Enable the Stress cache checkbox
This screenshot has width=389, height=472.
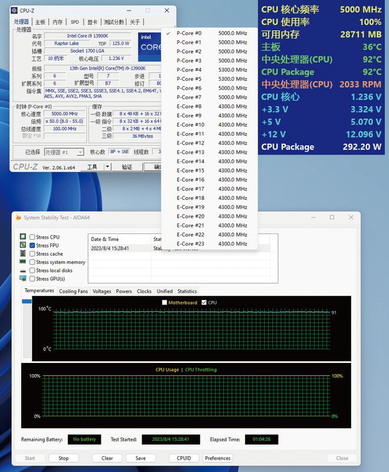coord(32,254)
